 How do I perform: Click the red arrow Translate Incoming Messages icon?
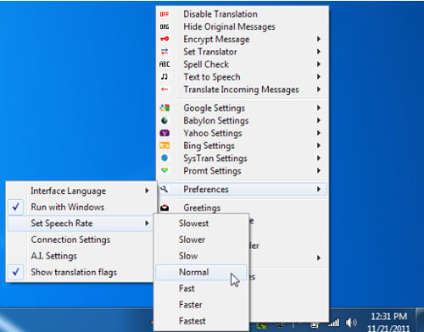pos(165,89)
